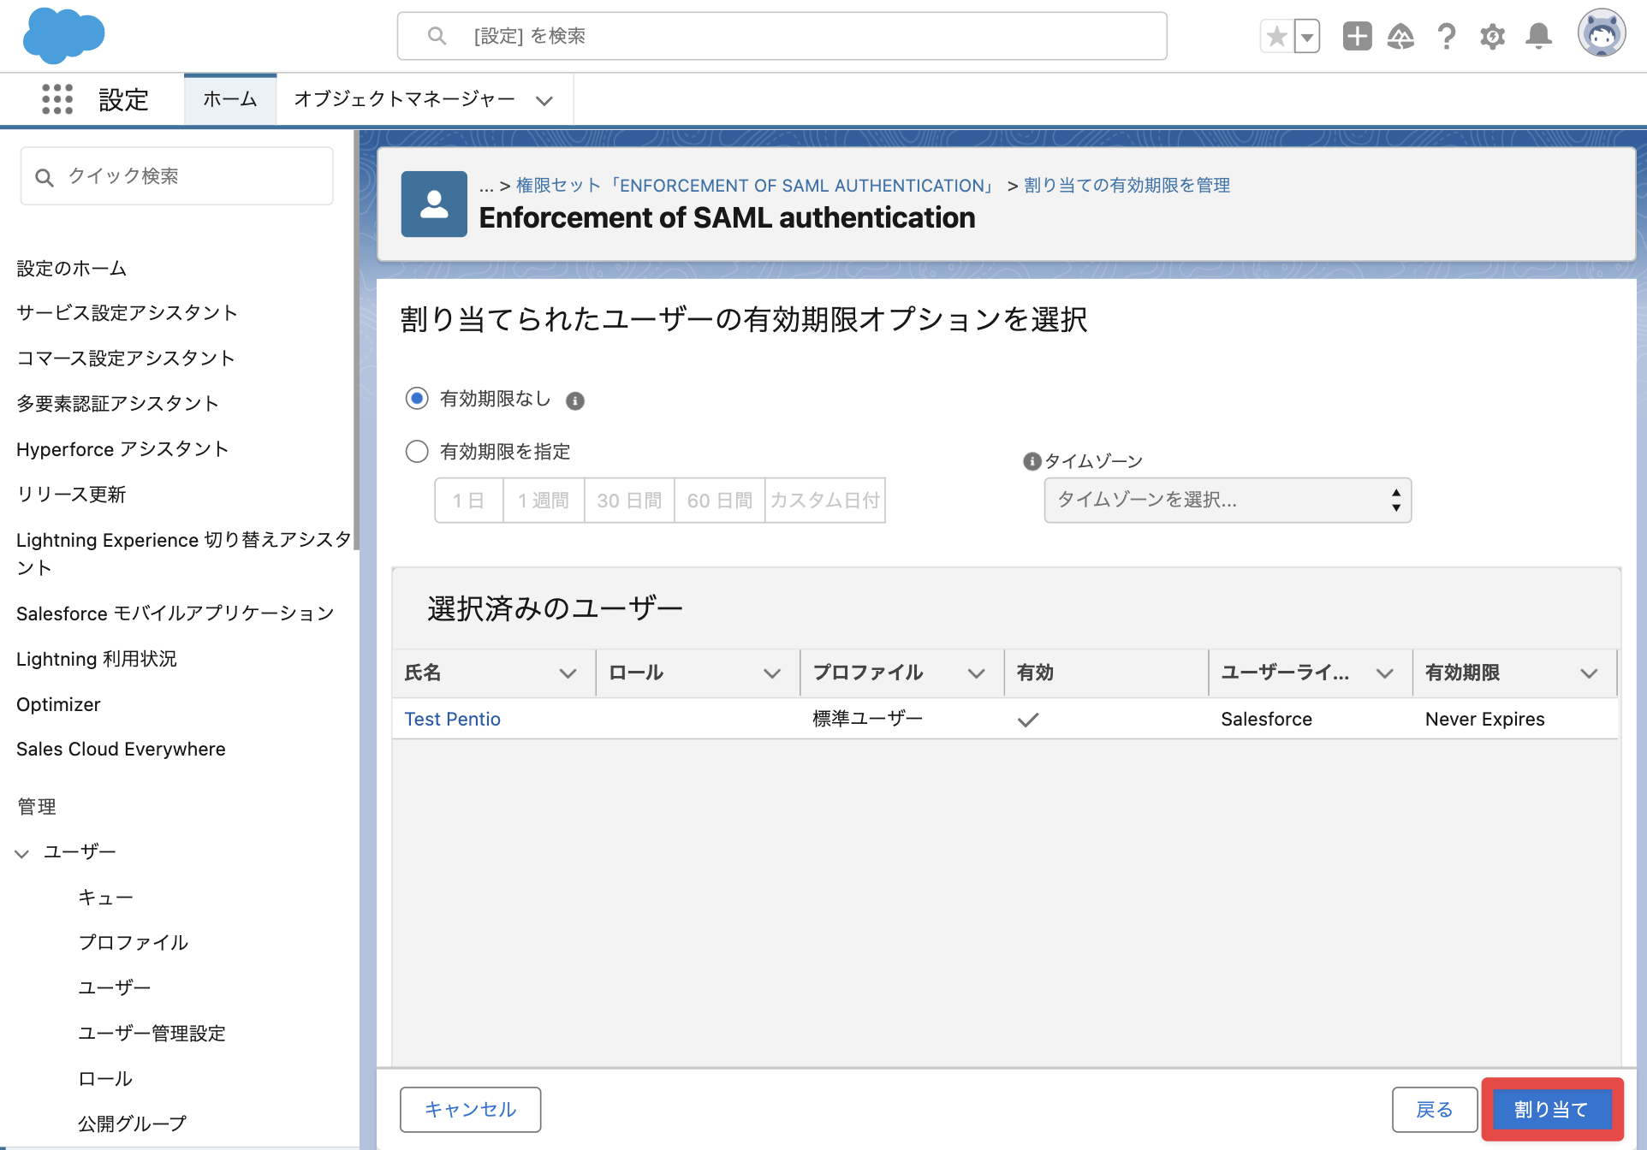The image size is (1647, 1150).
Task: Open キュー under ユーザー
Action: pos(106,898)
